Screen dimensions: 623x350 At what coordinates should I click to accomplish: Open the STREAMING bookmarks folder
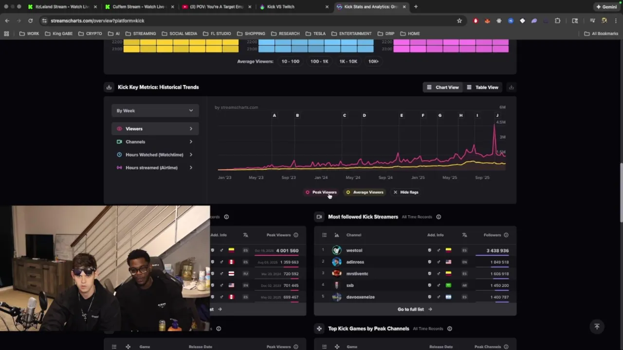[x=141, y=34]
